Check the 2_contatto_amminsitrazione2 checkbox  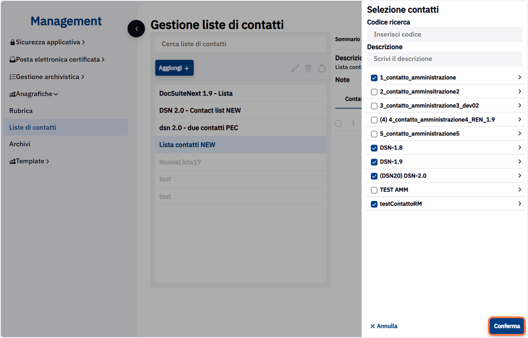coord(374,92)
